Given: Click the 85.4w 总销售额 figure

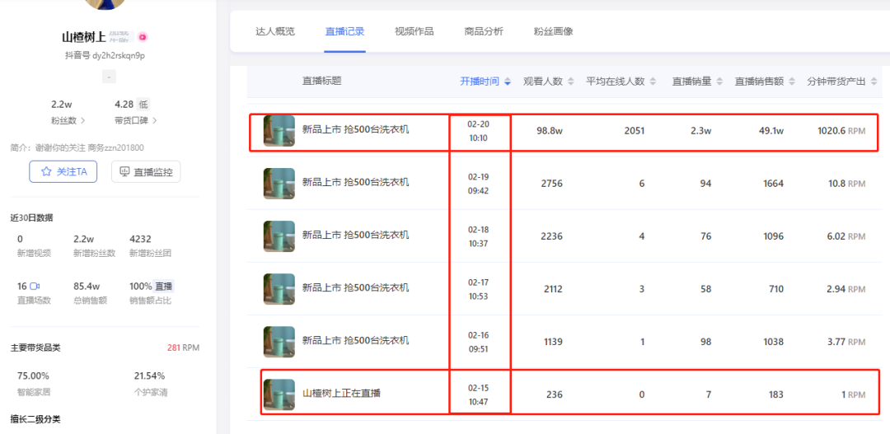Looking at the screenshot, I should click(87, 286).
